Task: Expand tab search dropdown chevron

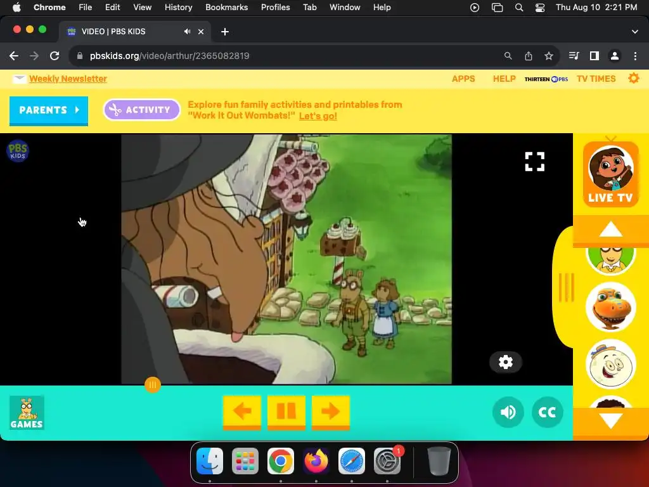Action: pyautogui.click(x=635, y=32)
